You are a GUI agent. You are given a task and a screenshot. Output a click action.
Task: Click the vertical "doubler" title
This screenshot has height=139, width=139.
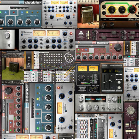coord(27,92)
